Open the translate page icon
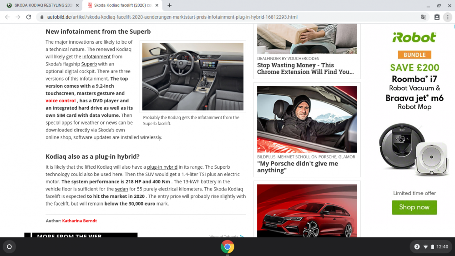This screenshot has width=455, height=256. [x=424, y=17]
